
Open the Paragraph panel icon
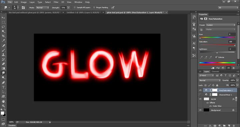(194, 48)
